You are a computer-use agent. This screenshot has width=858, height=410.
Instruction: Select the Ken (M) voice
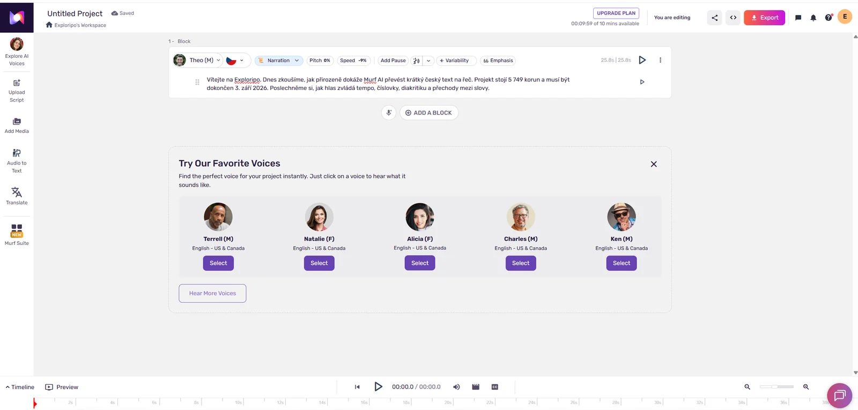(x=622, y=263)
